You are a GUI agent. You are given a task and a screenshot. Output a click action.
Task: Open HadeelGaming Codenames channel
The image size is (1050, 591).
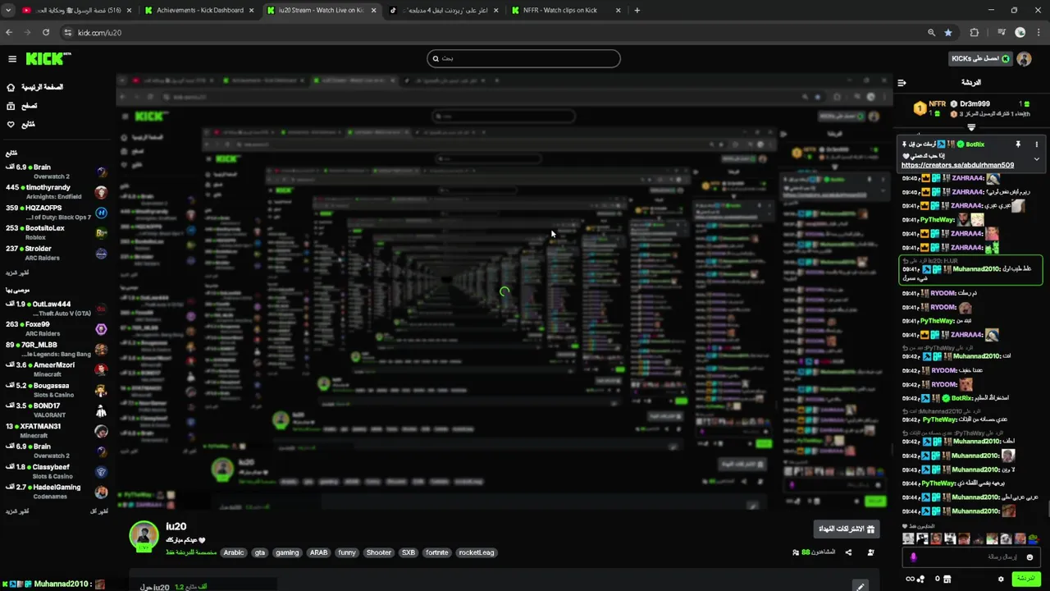click(x=56, y=492)
